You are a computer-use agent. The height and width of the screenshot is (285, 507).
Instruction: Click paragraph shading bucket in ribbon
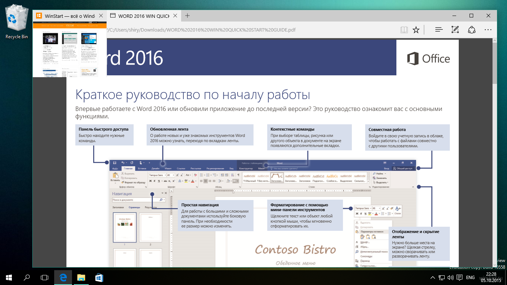pos(228,181)
